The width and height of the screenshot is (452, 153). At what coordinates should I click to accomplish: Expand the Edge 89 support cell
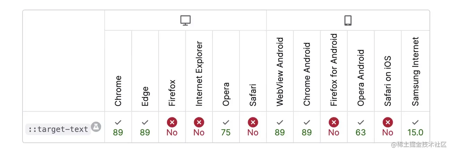click(x=145, y=127)
